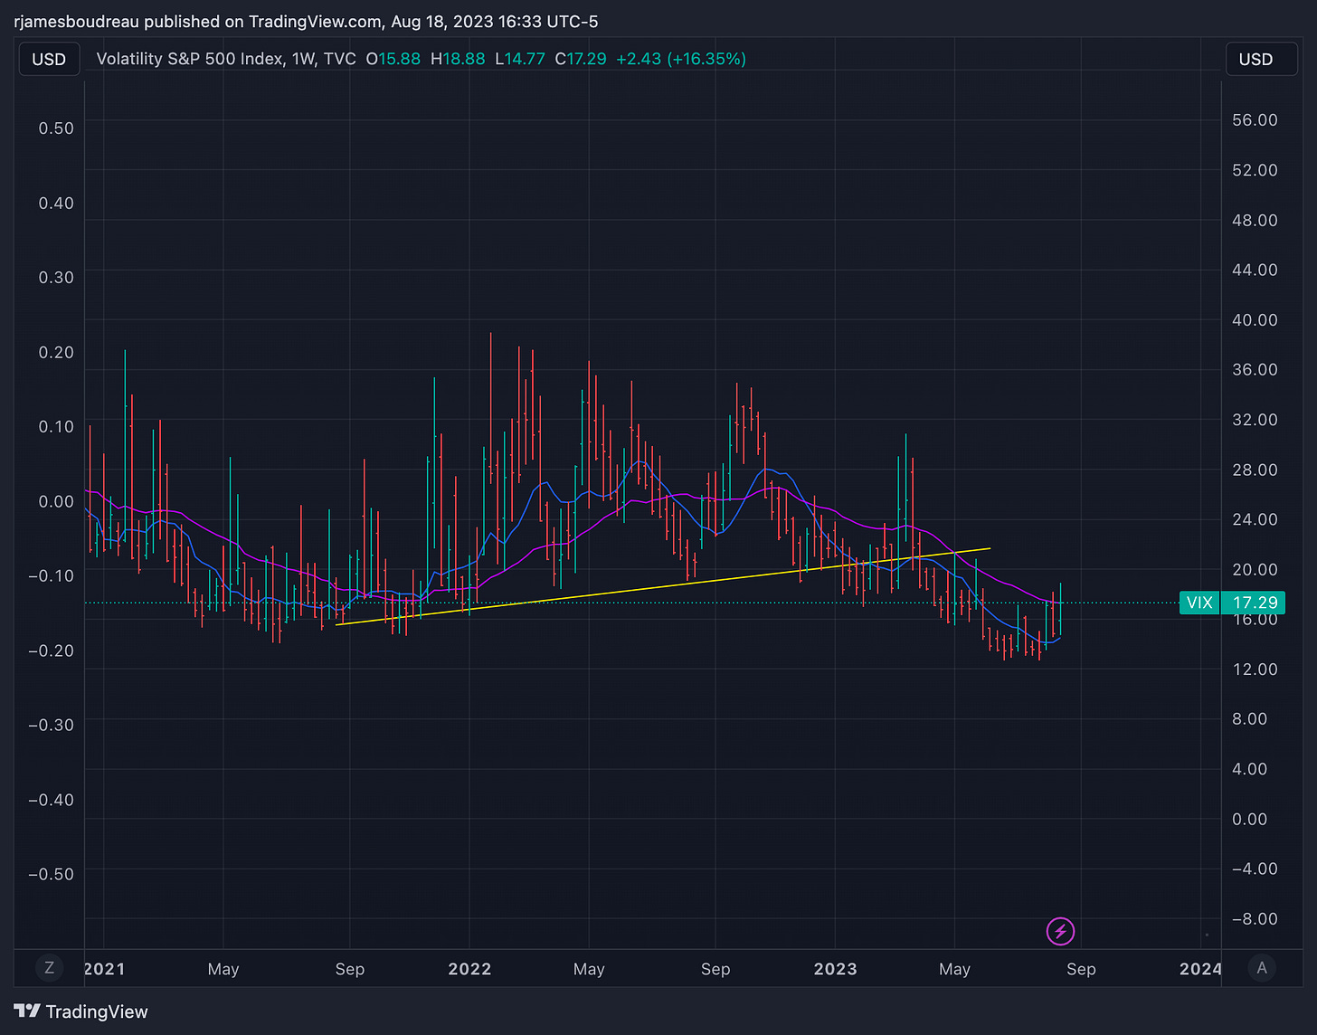1317x1035 pixels.
Task: Open the top-right USD currency dropdown
Action: click(1255, 59)
